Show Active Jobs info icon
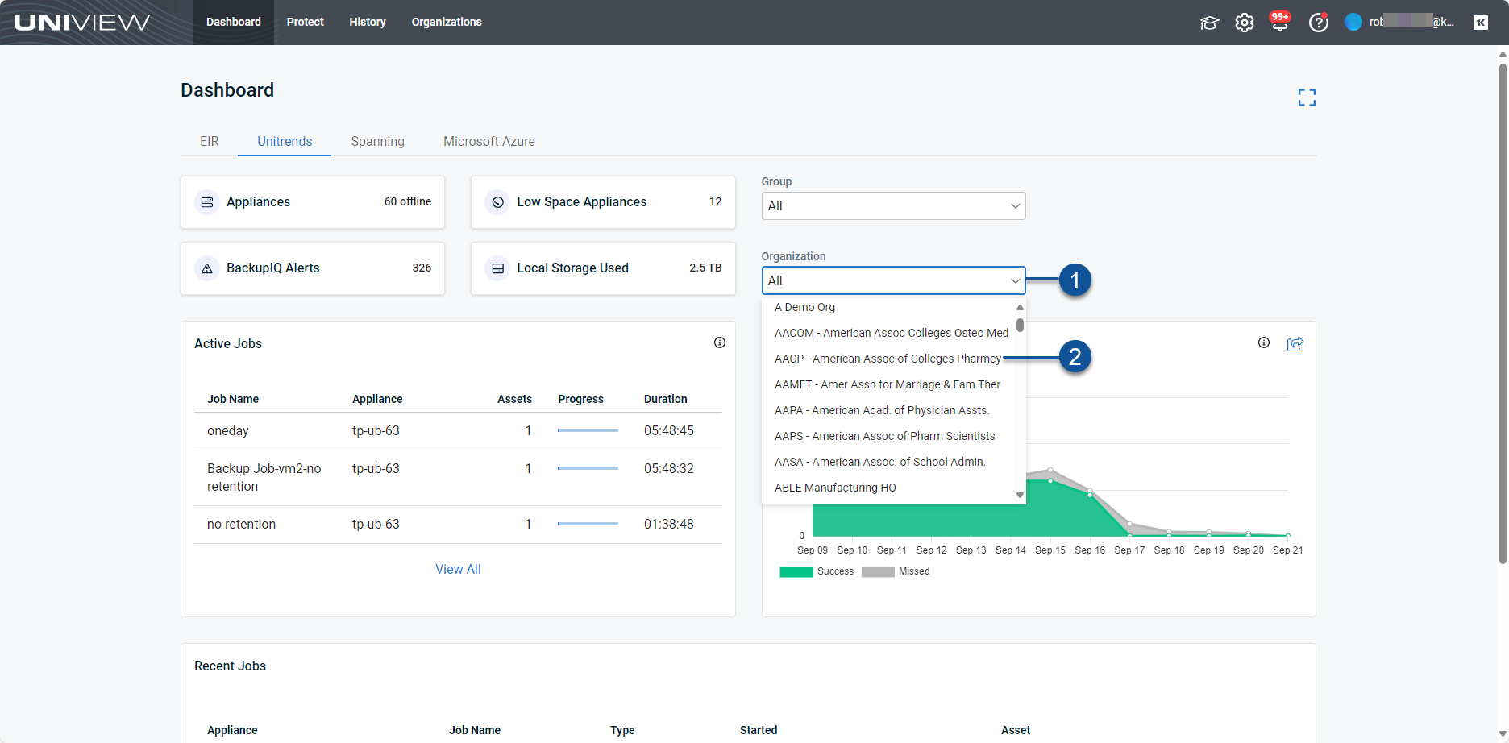1509x743 pixels. pos(720,342)
